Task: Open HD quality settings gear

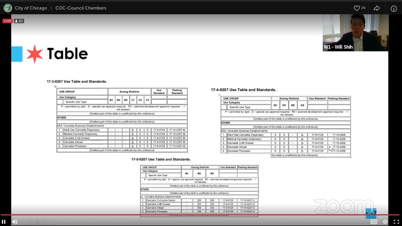Action: (385, 222)
